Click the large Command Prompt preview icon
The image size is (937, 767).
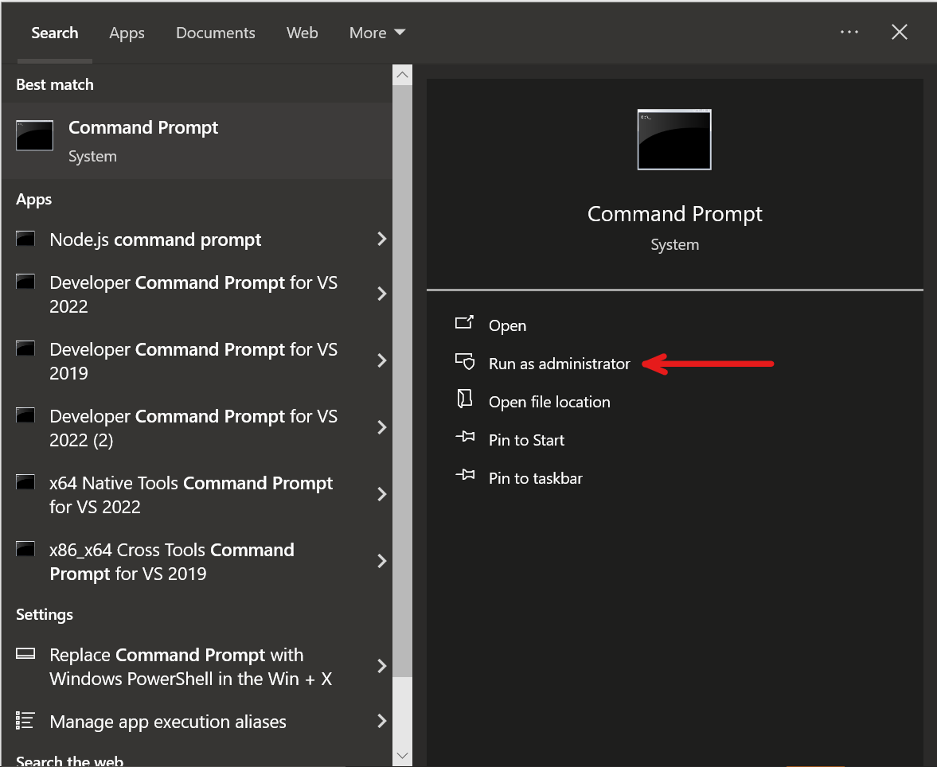[x=674, y=140]
